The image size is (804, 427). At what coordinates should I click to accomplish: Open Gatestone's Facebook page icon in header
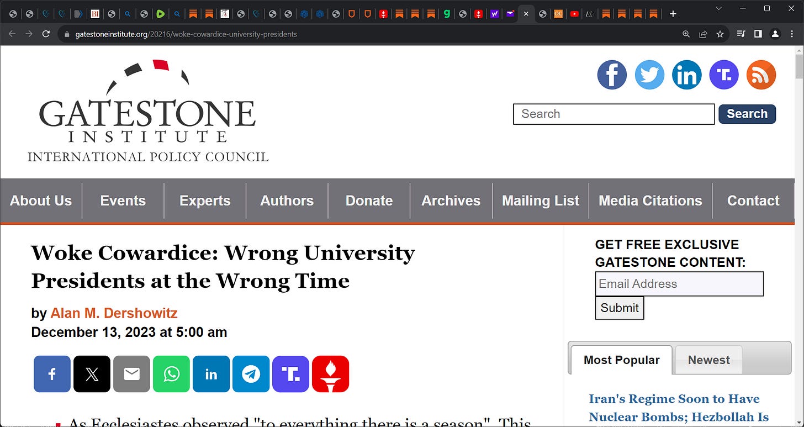click(x=612, y=75)
